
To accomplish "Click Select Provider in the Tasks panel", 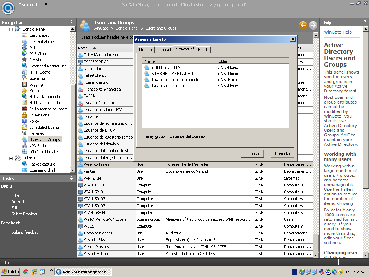I will click(x=25, y=214).
